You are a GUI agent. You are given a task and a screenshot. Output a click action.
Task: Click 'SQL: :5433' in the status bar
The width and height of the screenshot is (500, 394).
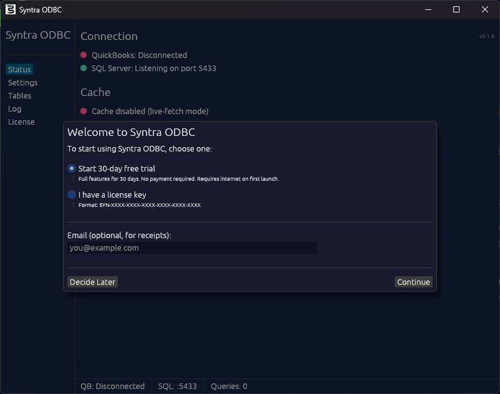[x=177, y=387]
